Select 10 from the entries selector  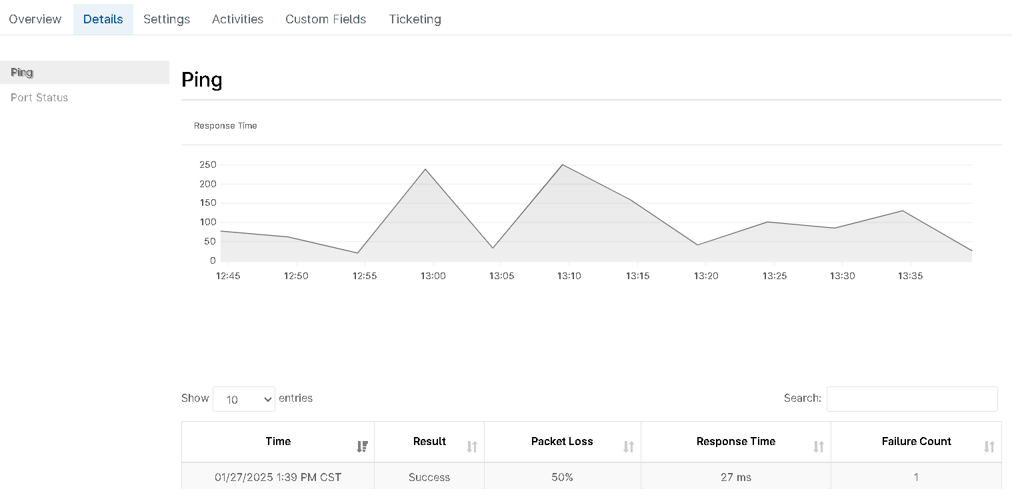point(243,398)
